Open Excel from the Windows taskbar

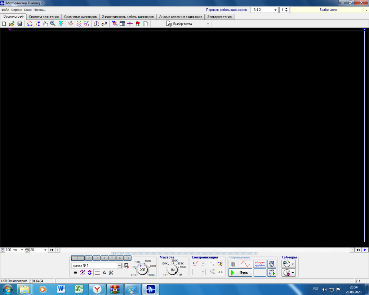pyautogui.click(x=79, y=289)
